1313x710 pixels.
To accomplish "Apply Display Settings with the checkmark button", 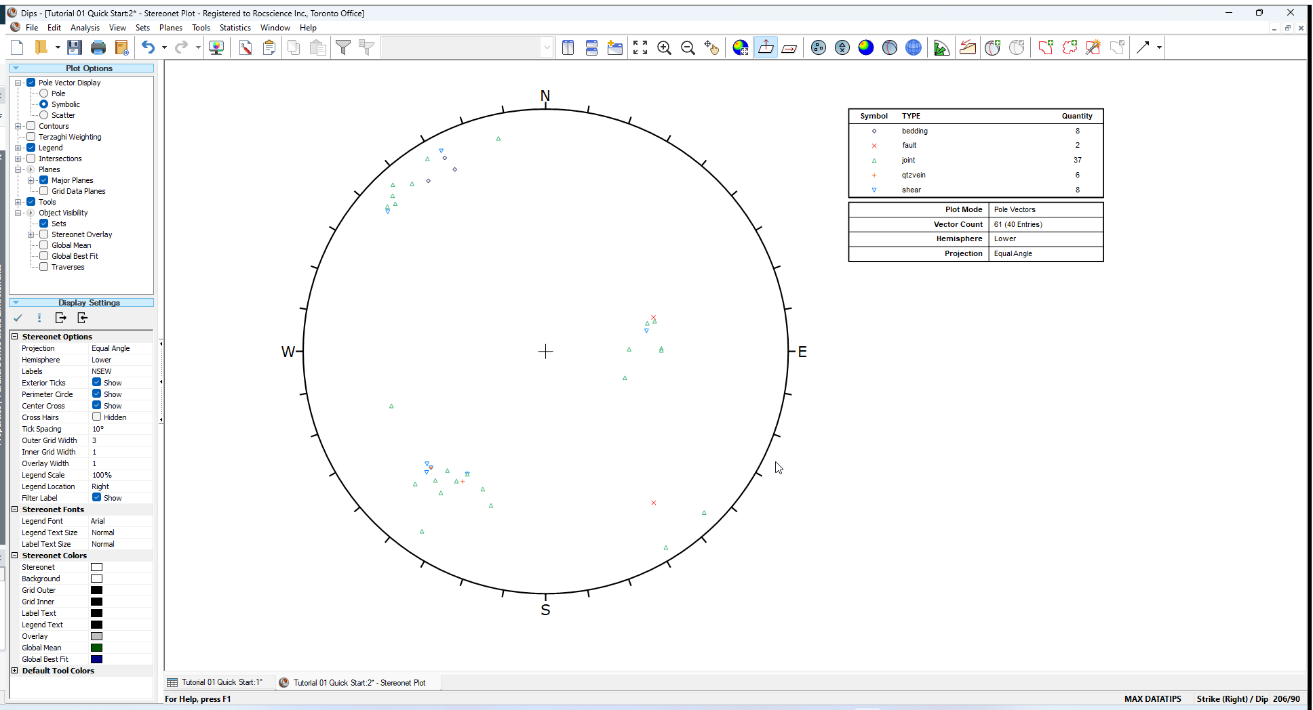I will [x=18, y=317].
